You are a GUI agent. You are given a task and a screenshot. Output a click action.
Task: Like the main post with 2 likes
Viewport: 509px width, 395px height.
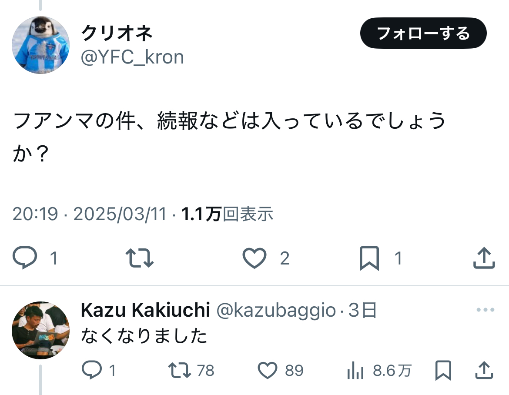pyautogui.click(x=254, y=258)
